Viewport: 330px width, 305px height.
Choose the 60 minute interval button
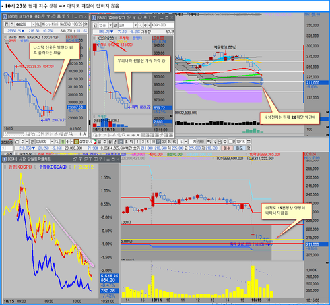click(x=174, y=142)
